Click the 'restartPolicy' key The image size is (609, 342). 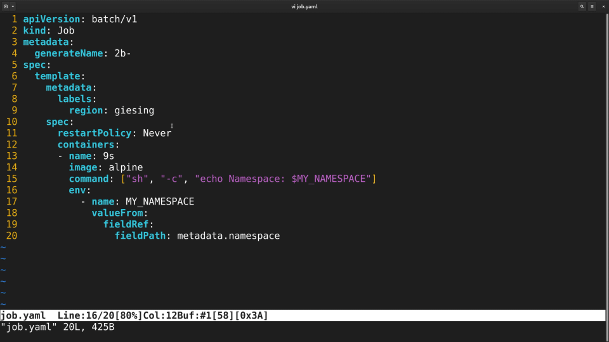pos(95,133)
